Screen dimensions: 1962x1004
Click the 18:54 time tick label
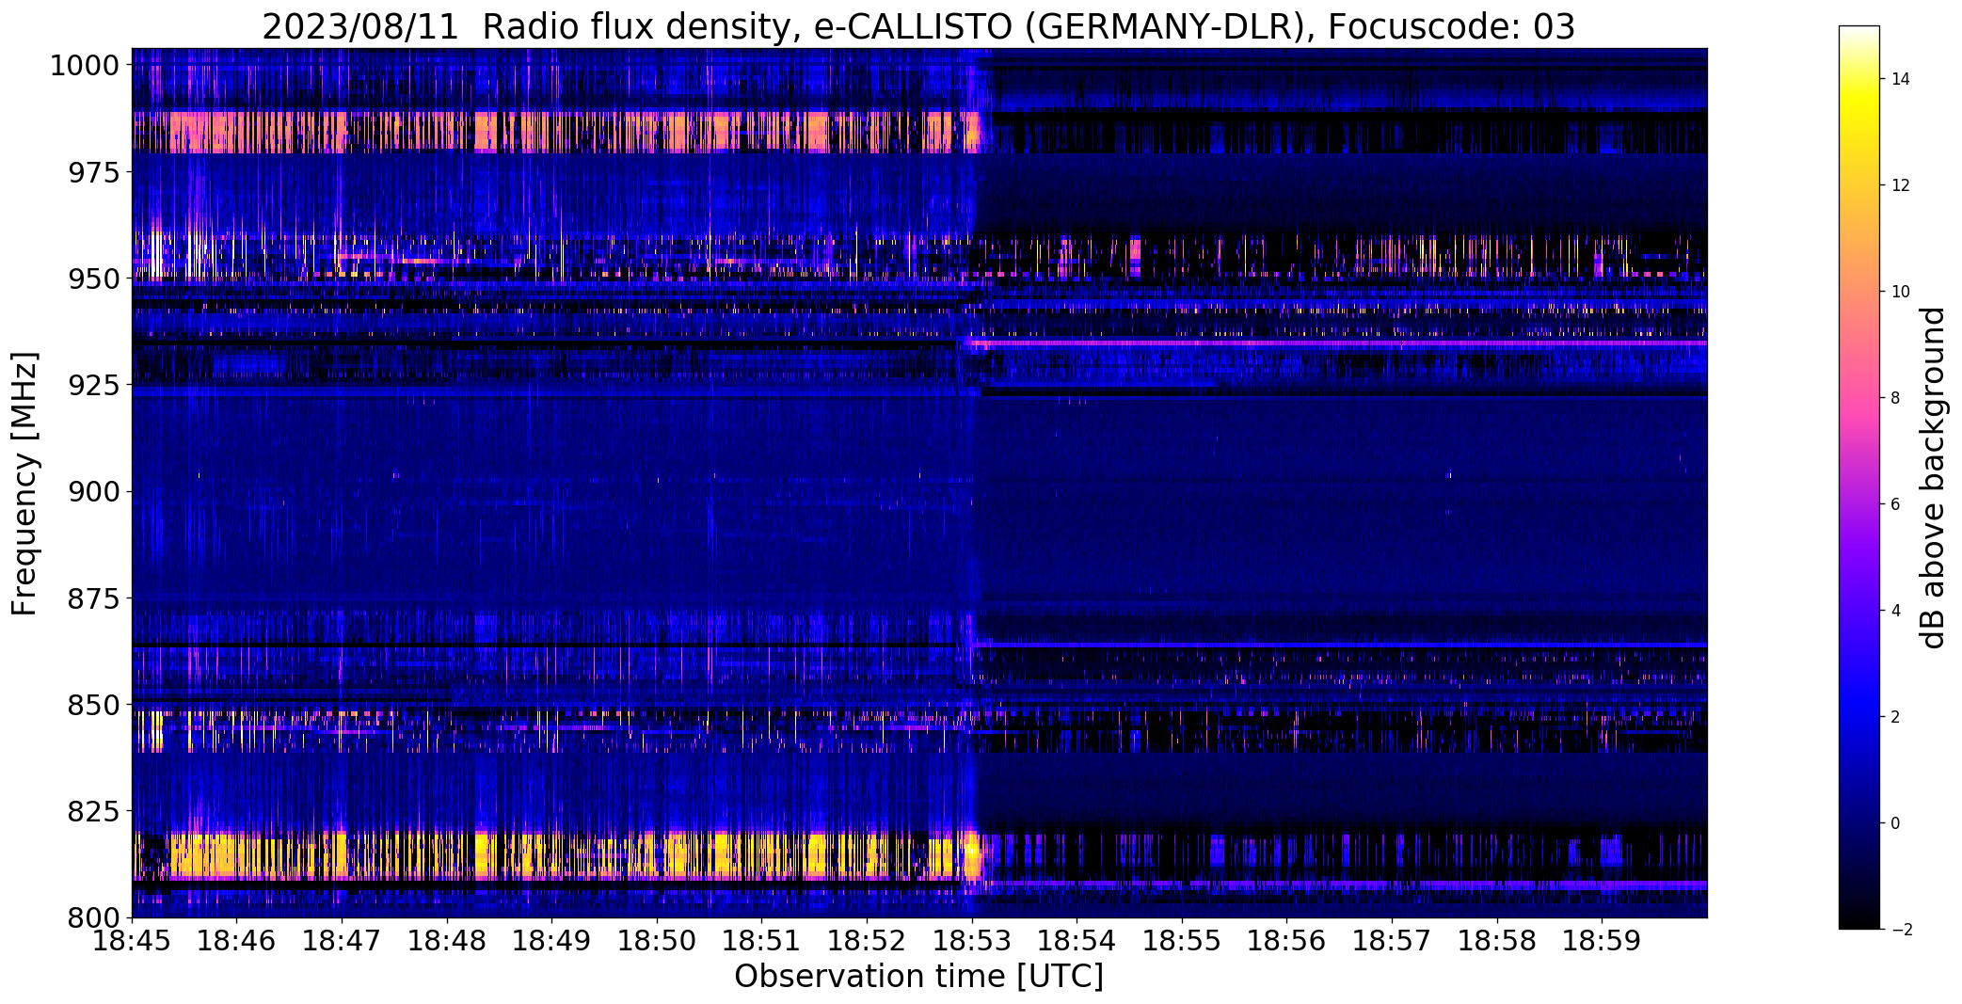tap(1077, 941)
